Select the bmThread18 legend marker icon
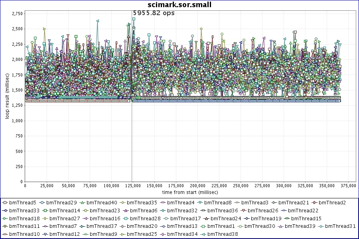Viewport: 359px width, 239px height. (5, 218)
